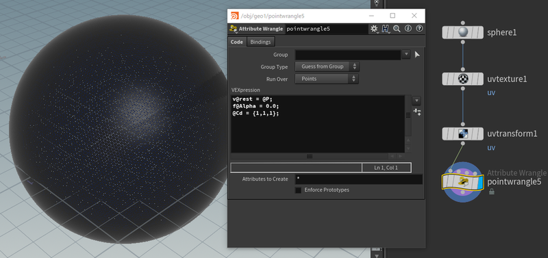Switch to the Code tab

tap(237, 42)
